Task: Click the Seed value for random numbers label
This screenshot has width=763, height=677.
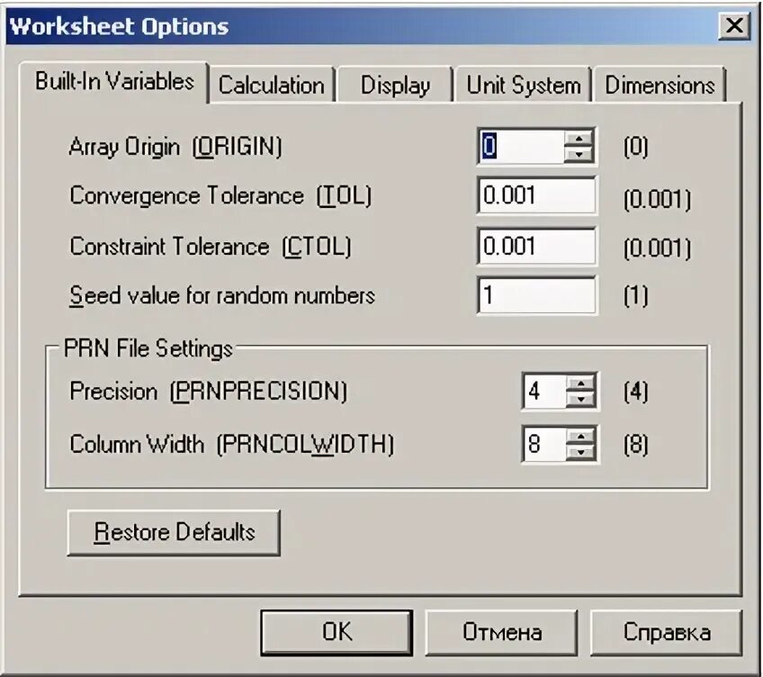Action: [x=222, y=295]
